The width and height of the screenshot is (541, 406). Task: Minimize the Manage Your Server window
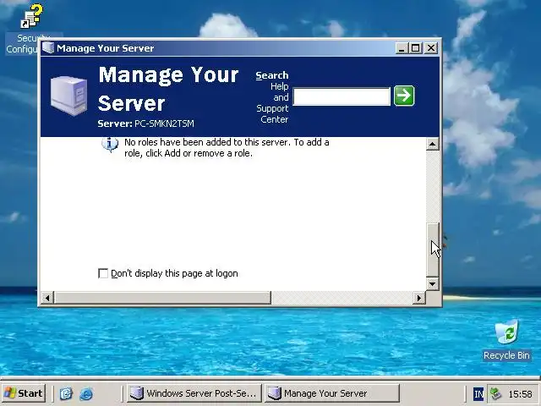[402, 48]
